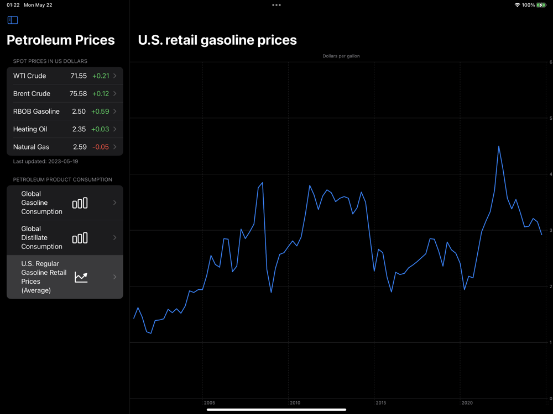553x414 pixels.
Task: Tap the three-dot multitasking icon at top
Action: (x=276, y=5)
